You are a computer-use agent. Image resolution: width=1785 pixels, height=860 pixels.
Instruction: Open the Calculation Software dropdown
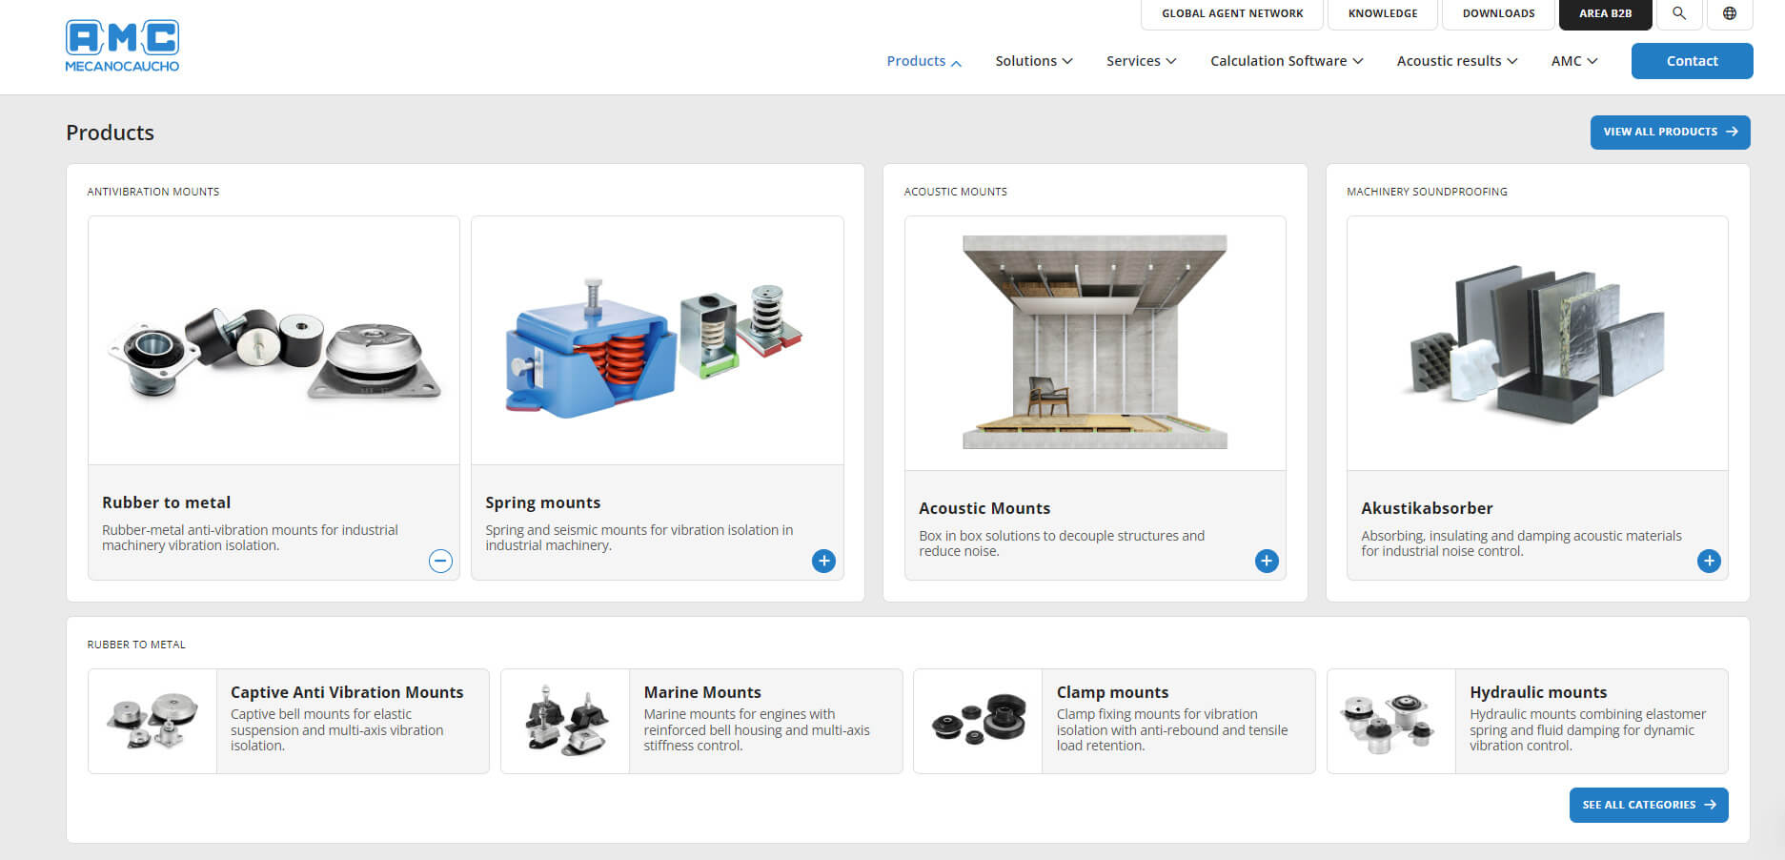click(x=1287, y=61)
